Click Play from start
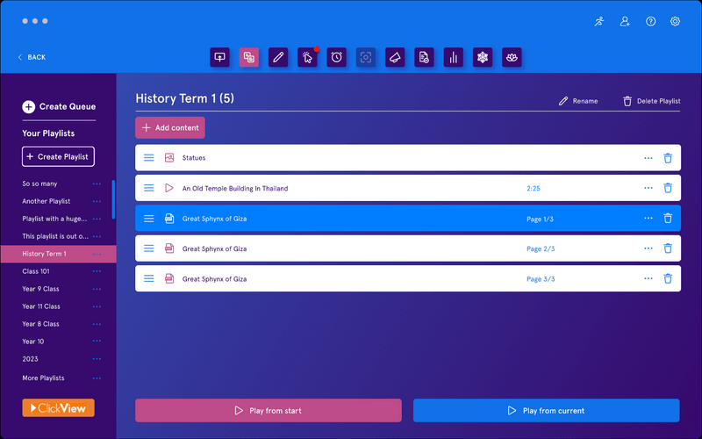 tap(269, 410)
